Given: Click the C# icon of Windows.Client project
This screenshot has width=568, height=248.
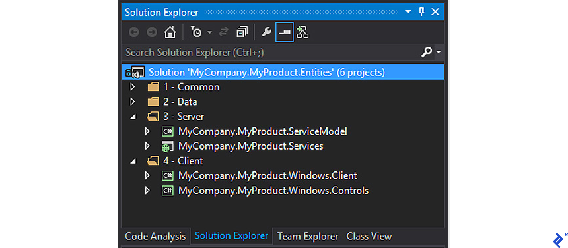Looking at the screenshot, I should pyautogui.click(x=167, y=175).
